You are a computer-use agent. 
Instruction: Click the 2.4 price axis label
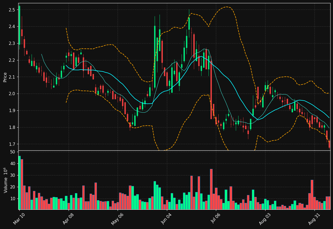pyautogui.click(x=12, y=27)
